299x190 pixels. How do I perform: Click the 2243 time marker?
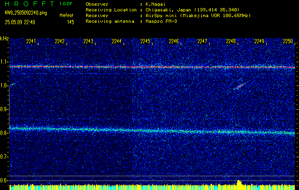coord(88,41)
